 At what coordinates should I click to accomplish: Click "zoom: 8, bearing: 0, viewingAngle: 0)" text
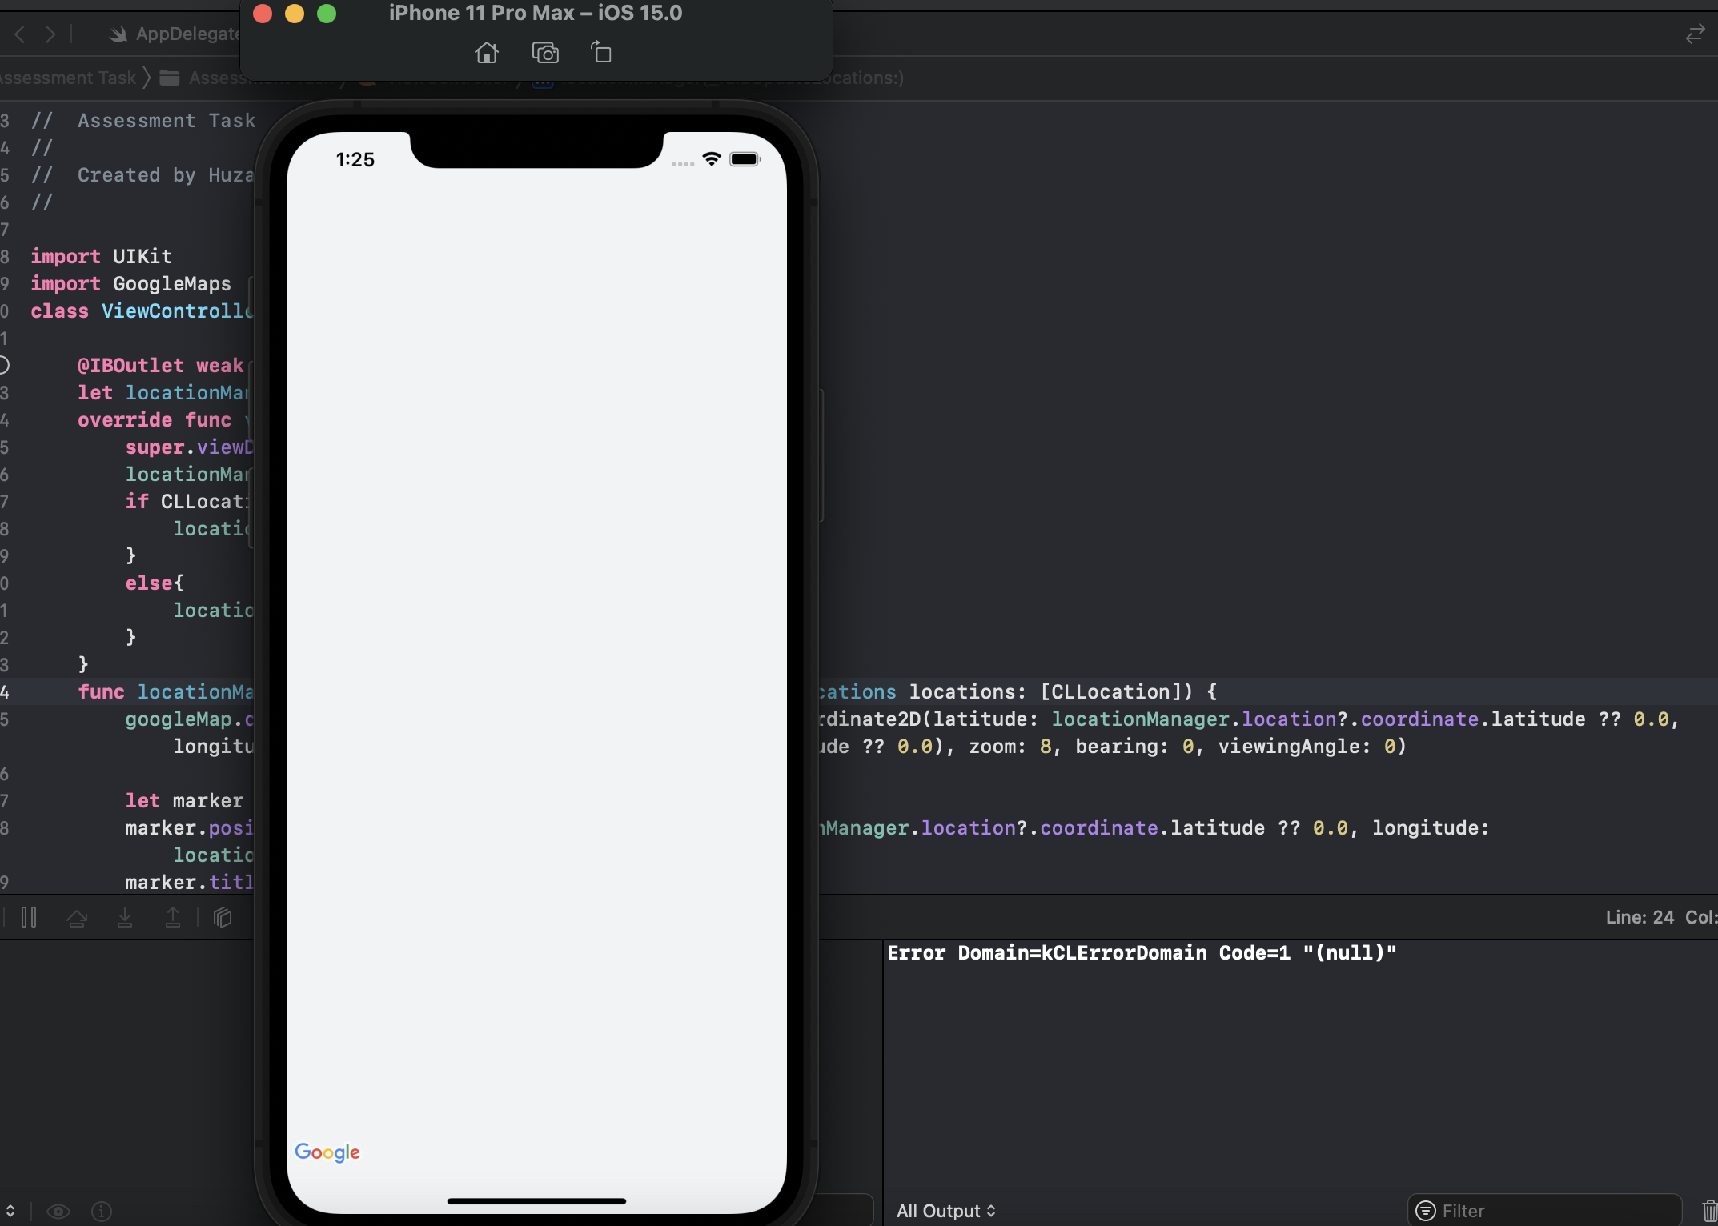coord(1187,746)
